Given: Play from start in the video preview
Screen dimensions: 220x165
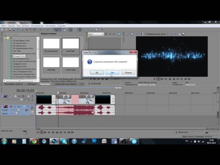Looking at the screenshot, I should tap(162, 79).
